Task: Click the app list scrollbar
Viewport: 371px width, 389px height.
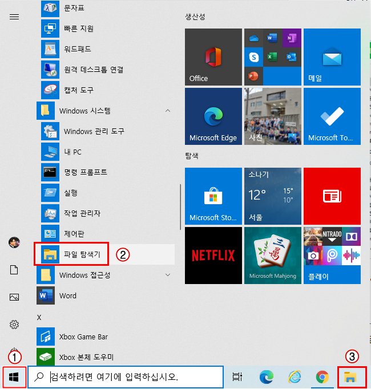Action: [180, 207]
